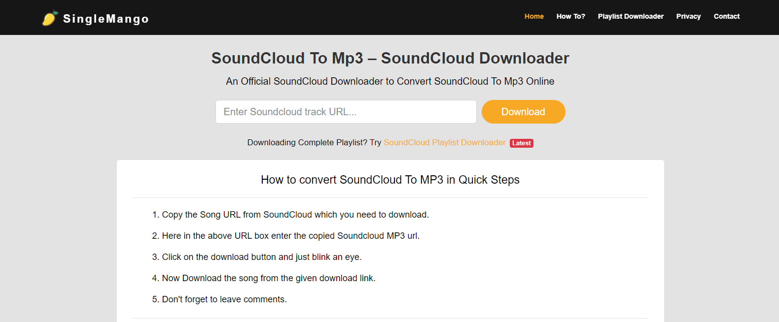Click the red Latest badge
The width and height of the screenshot is (779, 322).
point(521,143)
